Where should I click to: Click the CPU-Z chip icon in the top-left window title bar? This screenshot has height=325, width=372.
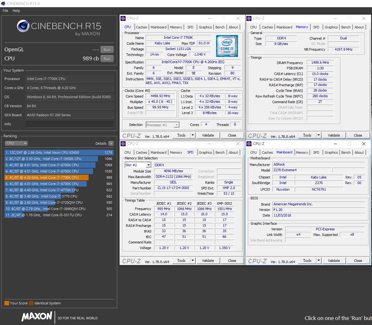tap(123, 18)
